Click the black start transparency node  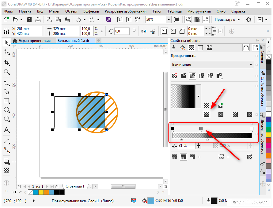173,129
